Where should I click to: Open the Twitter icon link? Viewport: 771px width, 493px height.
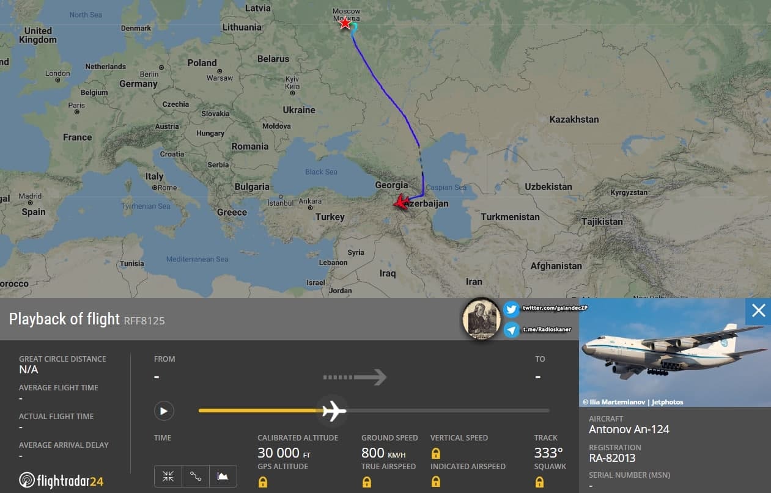point(512,309)
